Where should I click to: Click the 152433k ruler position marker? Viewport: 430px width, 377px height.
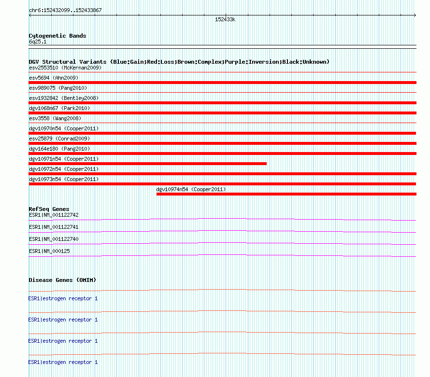pyautogui.click(x=225, y=19)
